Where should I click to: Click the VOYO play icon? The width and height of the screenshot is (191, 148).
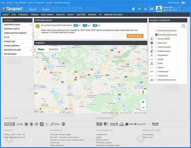pyautogui.click(x=152, y=63)
